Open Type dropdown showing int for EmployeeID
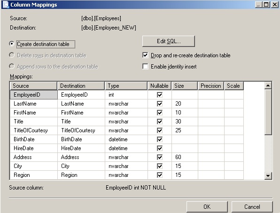This screenshot has height=213, width=280. pyautogui.click(x=126, y=95)
